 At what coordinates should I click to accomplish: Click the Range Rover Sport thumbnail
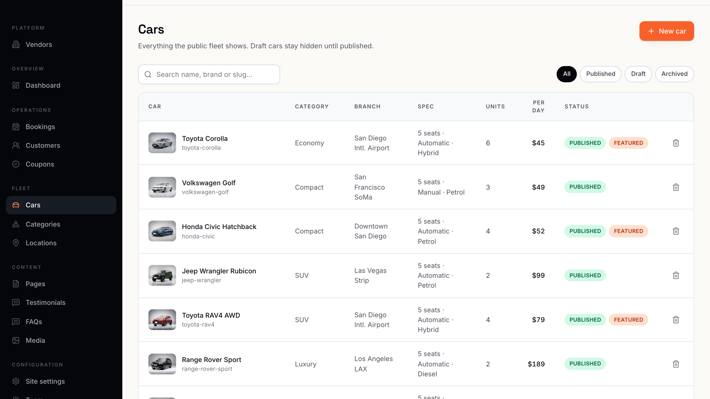162,364
